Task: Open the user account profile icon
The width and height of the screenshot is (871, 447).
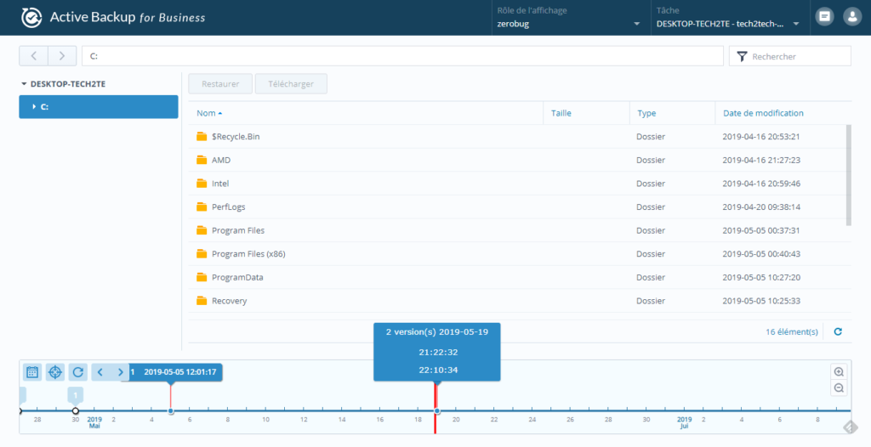Action: pos(851,17)
